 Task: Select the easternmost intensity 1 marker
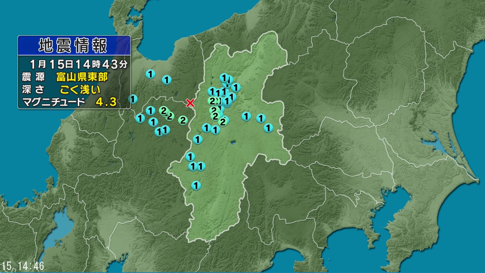tap(268, 128)
